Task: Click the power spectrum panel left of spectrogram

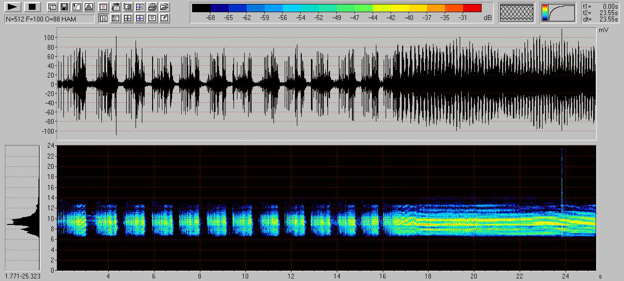Action: click(x=22, y=207)
